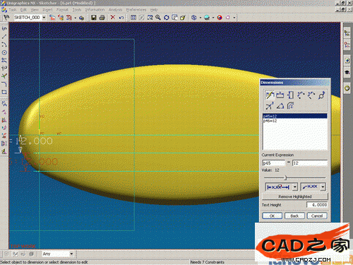Select the Line sketch tool
353x265 pixels.
point(4,37)
